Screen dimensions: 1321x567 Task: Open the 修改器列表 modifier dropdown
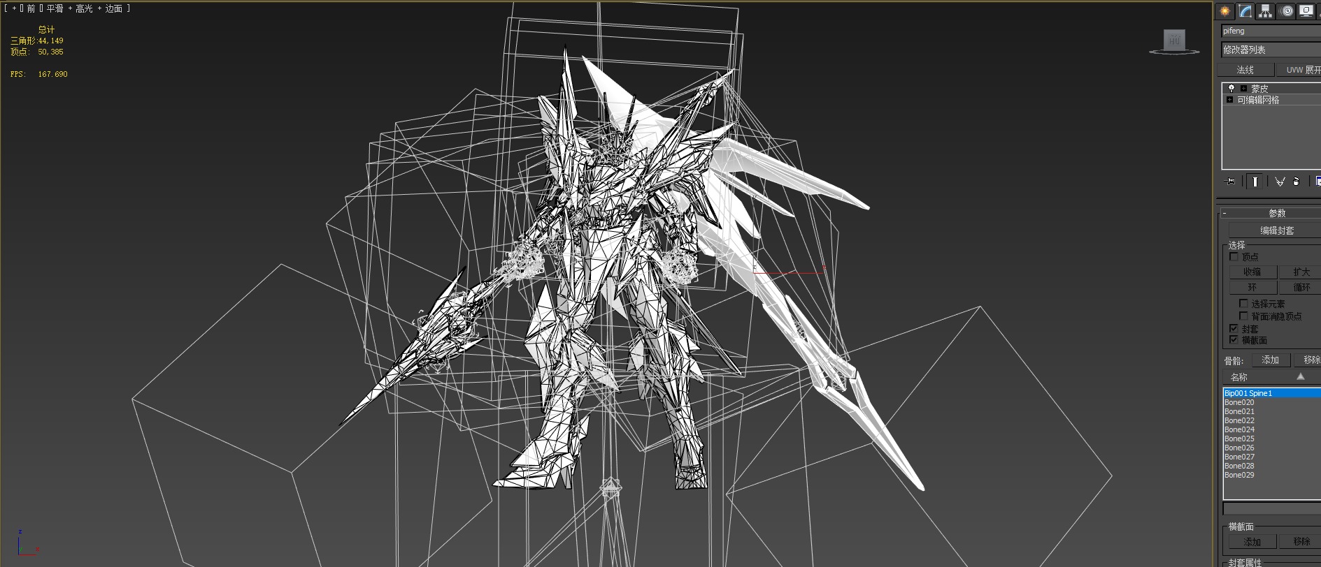click(x=1271, y=50)
